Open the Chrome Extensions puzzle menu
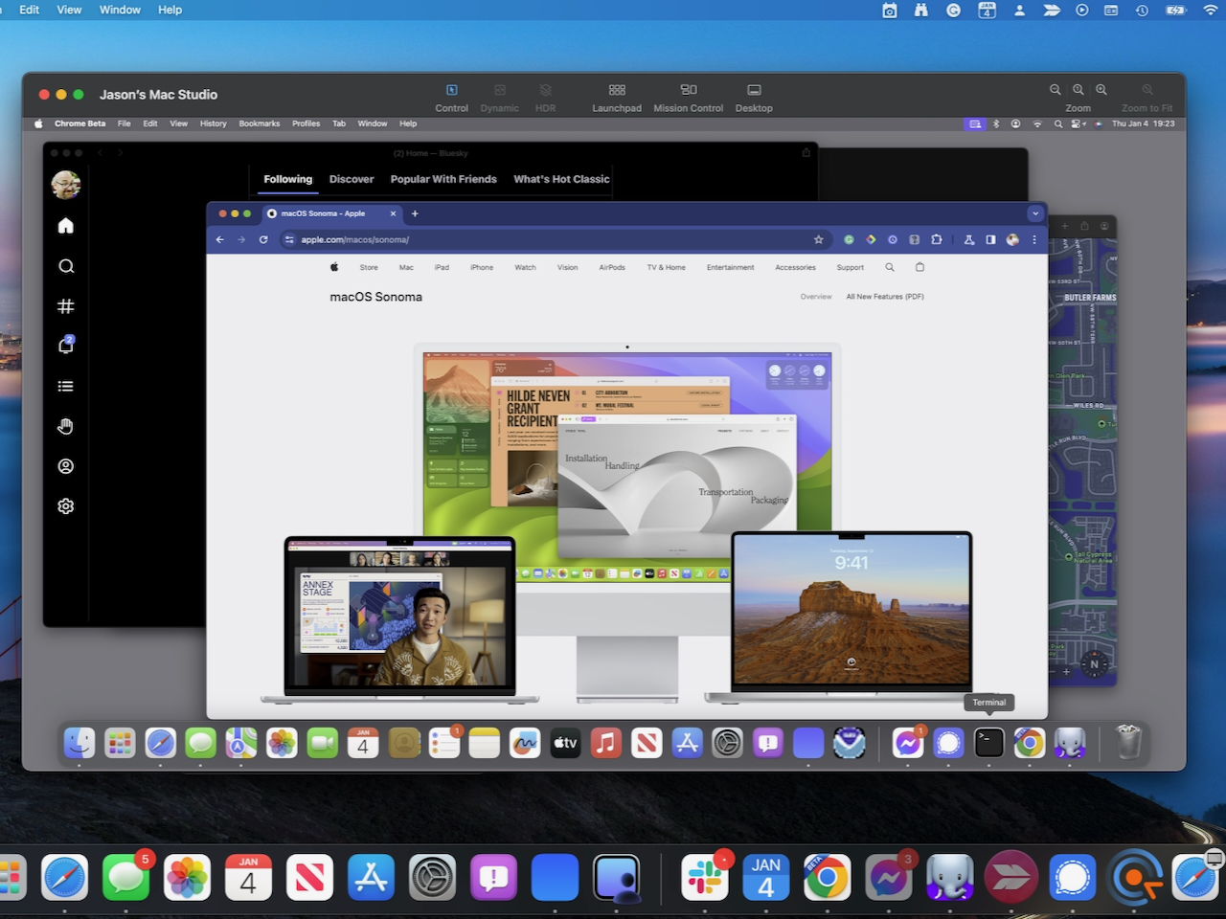The height and width of the screenshot is (919, 1226). pos(937,239)
